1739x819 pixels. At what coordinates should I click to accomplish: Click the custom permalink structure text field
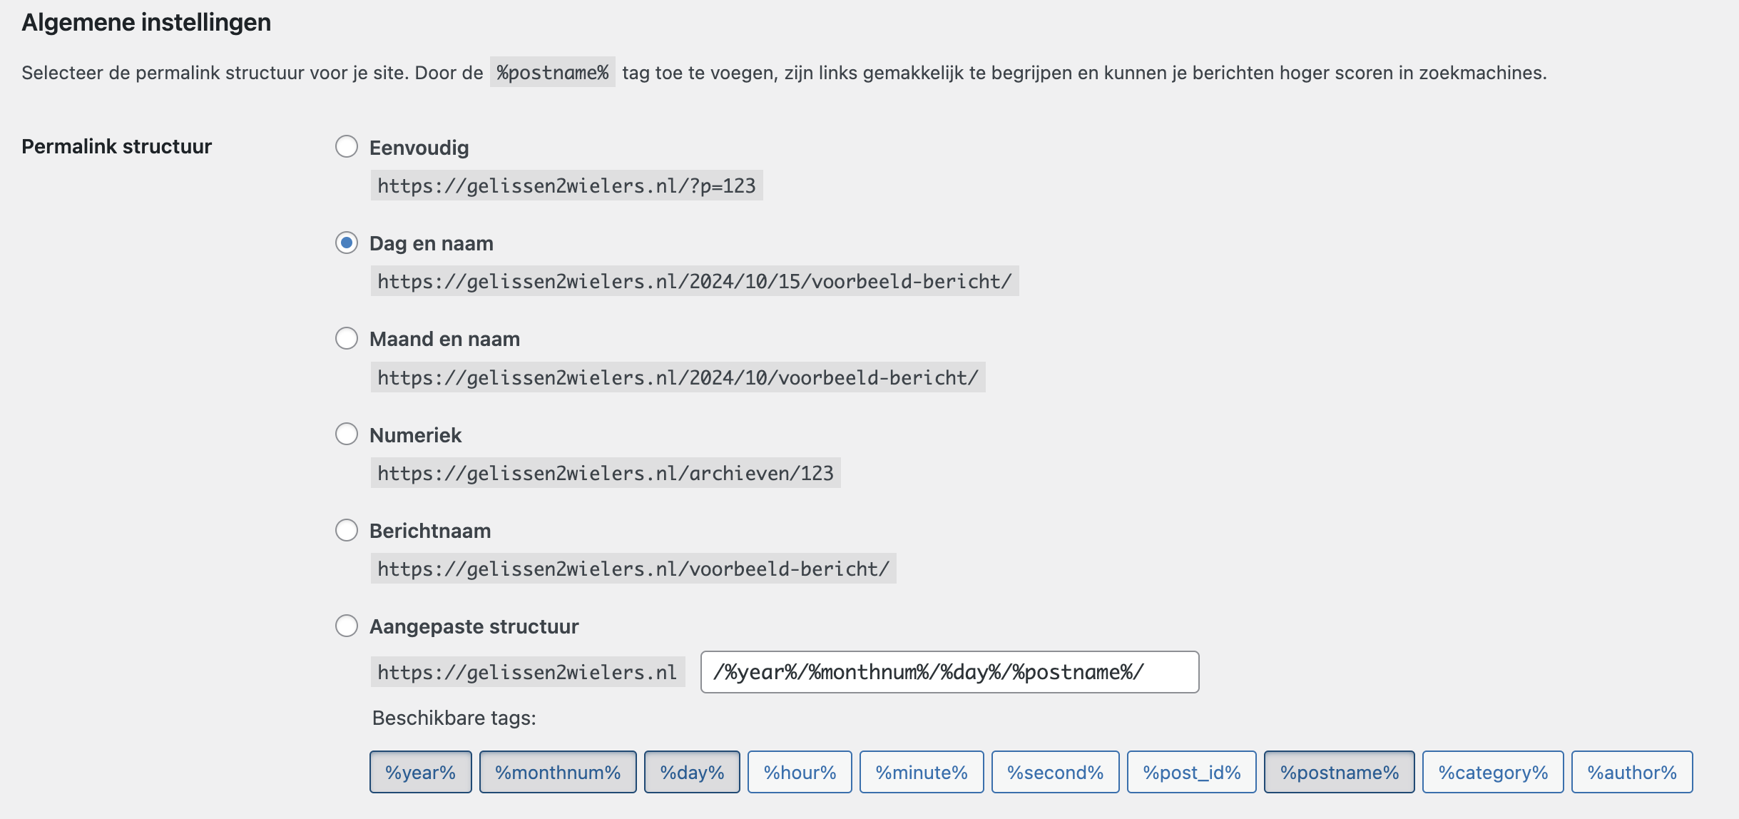[949, 672]
